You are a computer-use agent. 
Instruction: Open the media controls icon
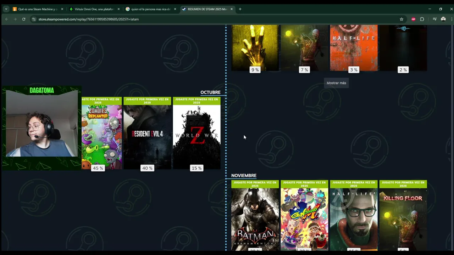[x=435, y=19]
